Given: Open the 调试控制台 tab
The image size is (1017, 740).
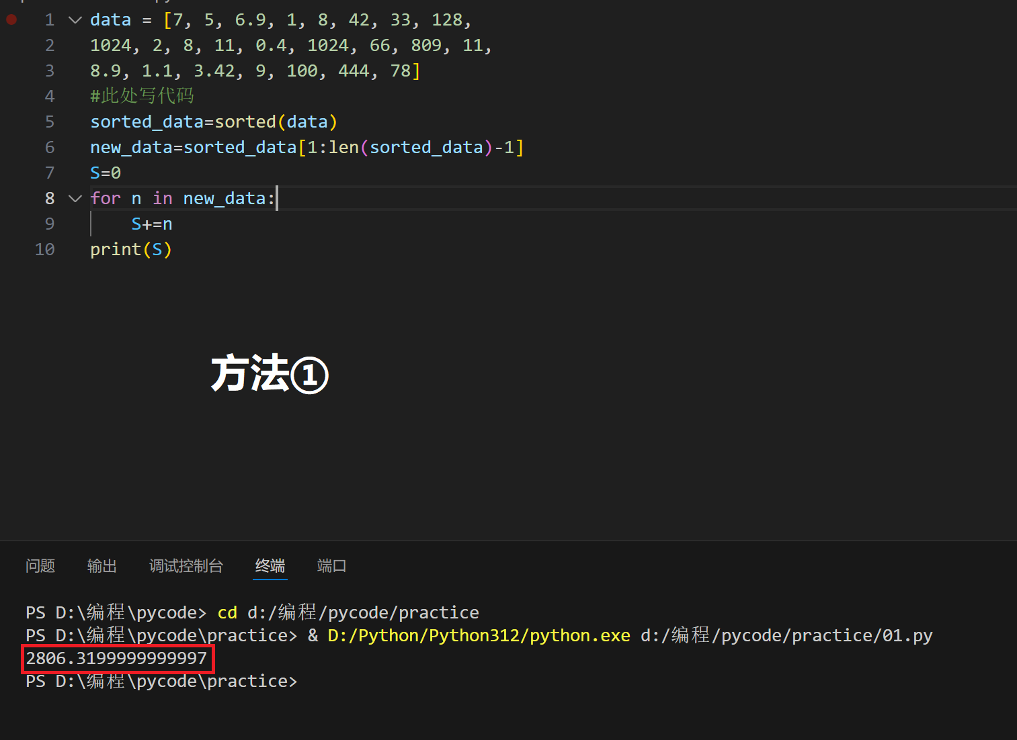Looking at the screenshot, I should tap(186, 566).
